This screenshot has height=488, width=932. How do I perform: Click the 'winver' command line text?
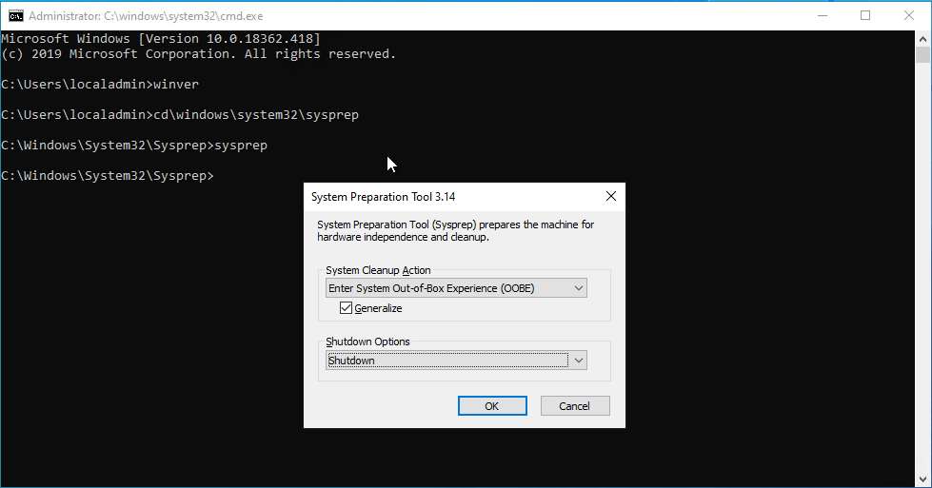[100, 85]
